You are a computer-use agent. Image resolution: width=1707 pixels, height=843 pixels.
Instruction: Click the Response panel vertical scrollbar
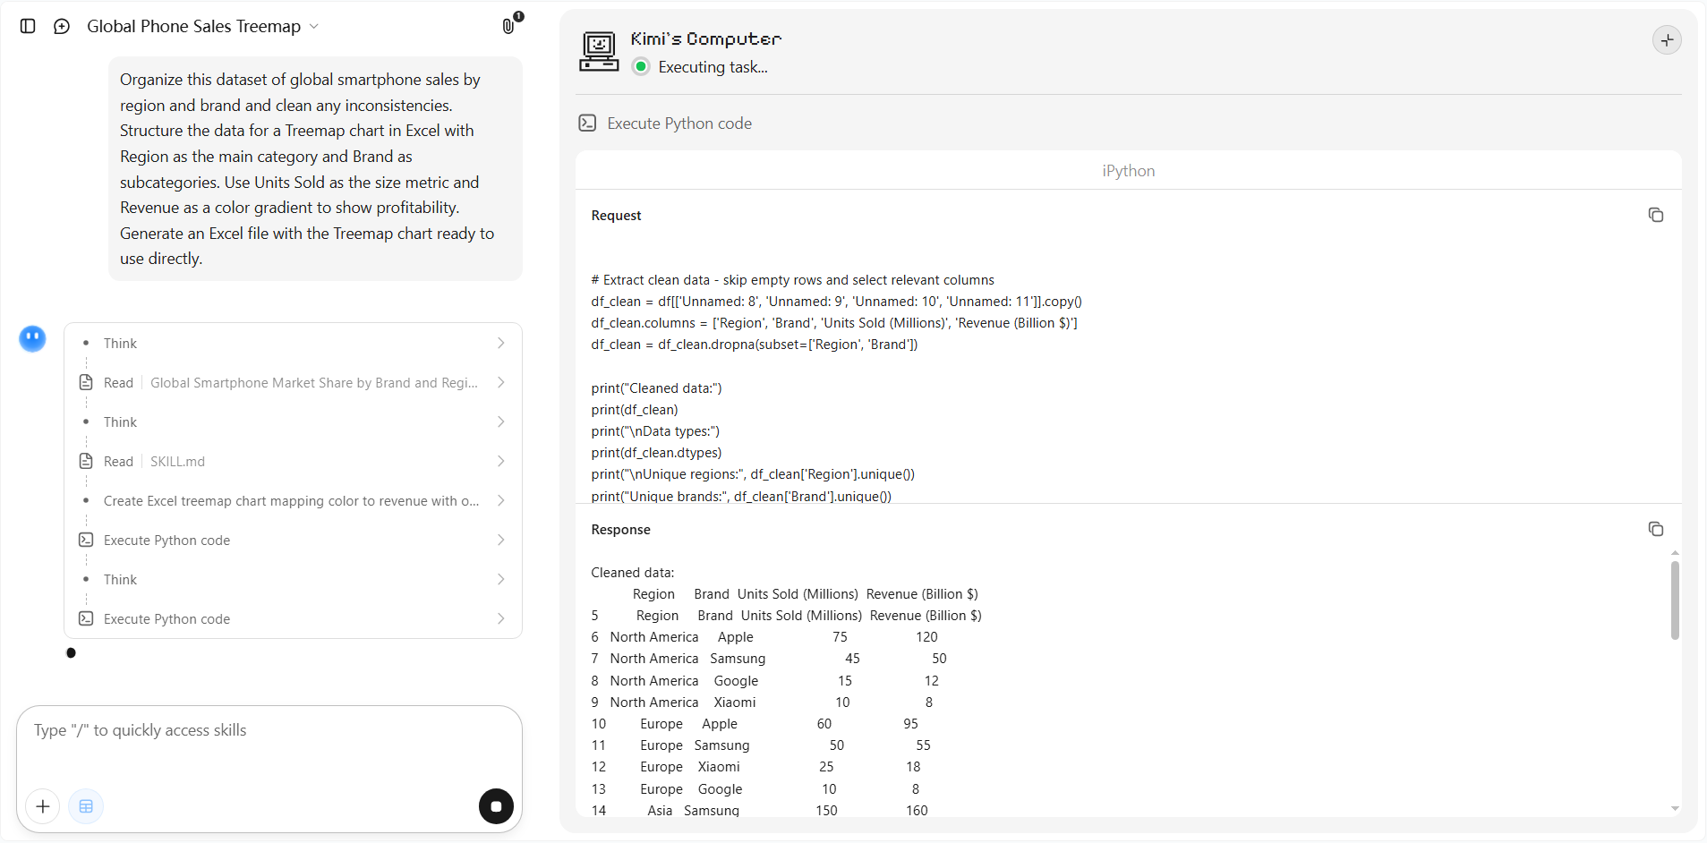pos(1675,600)
